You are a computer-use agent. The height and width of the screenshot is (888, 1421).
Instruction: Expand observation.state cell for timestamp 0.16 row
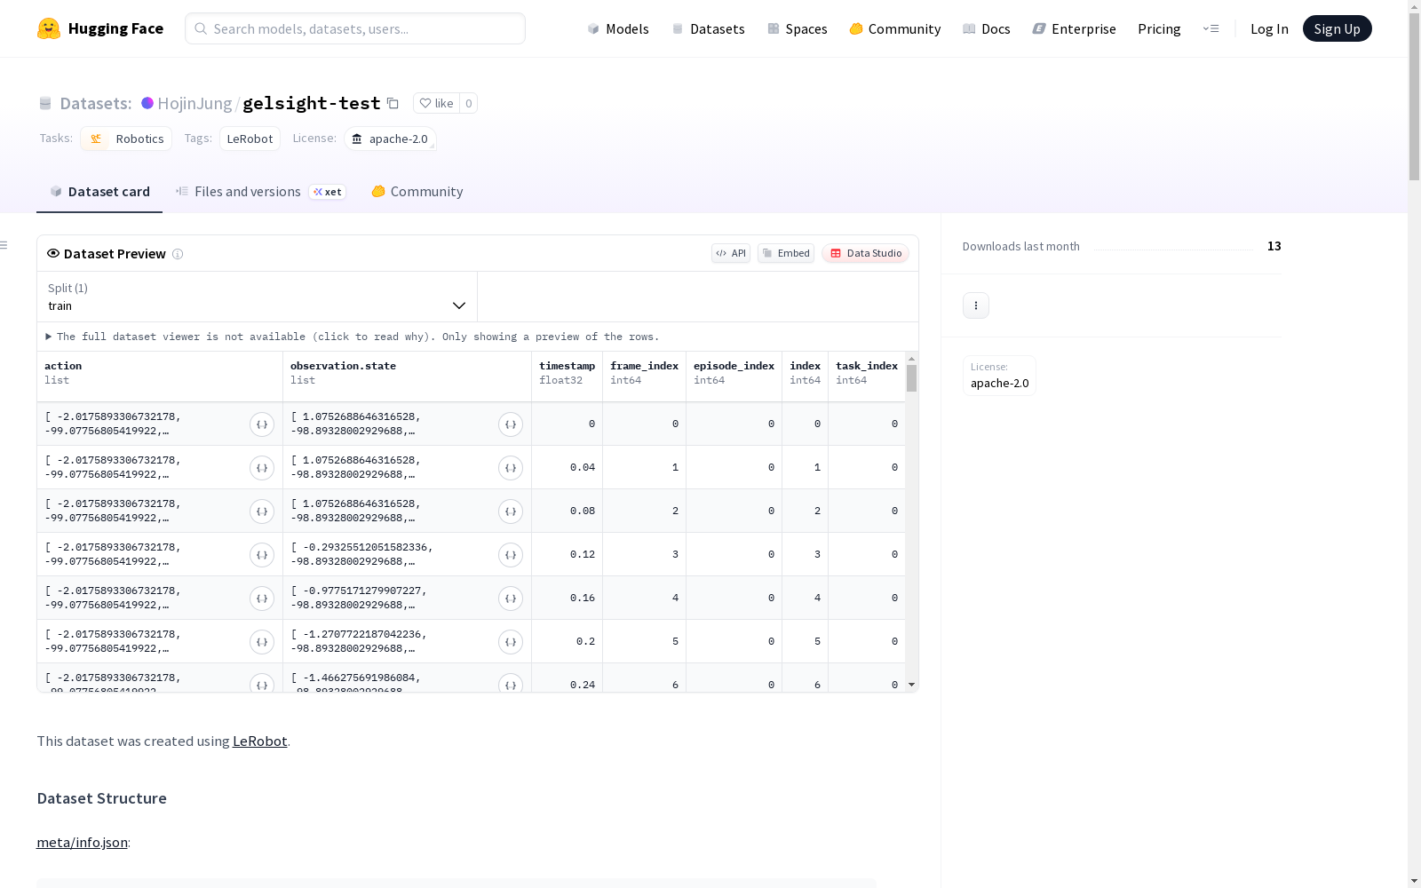pyautogui.click(x=511, y=599)
